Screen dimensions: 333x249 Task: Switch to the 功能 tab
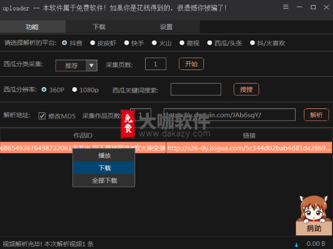tap(32, 26)
